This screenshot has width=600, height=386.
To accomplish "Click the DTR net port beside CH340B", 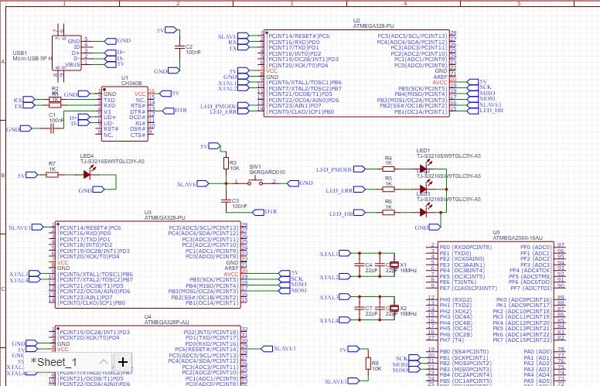I will [x=169, y=111].
